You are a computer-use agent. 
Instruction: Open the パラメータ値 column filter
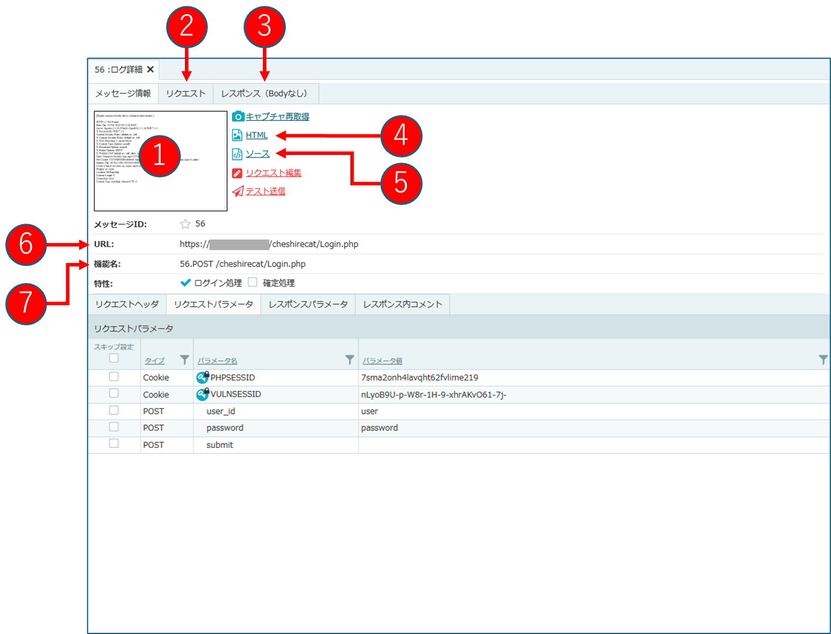(823, 359)
